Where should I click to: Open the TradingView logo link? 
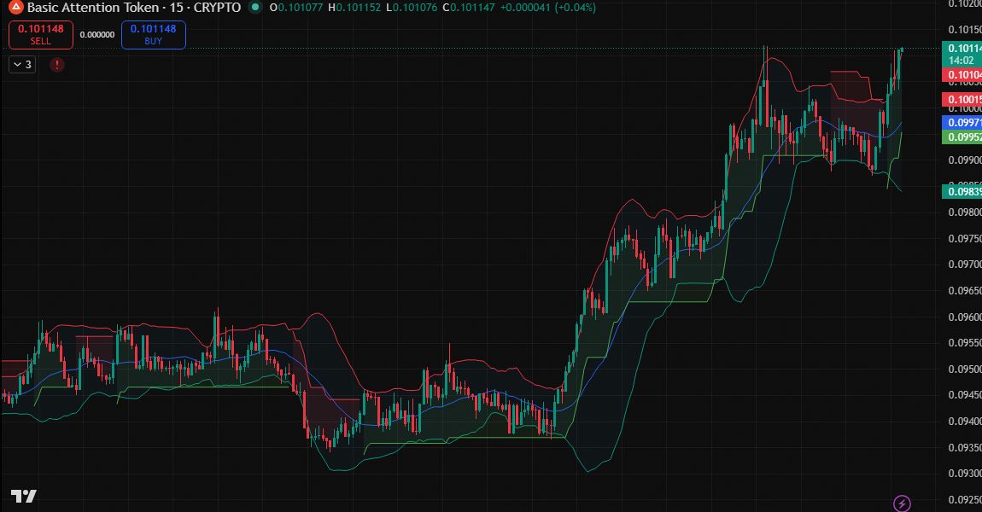tap(24, 497)
